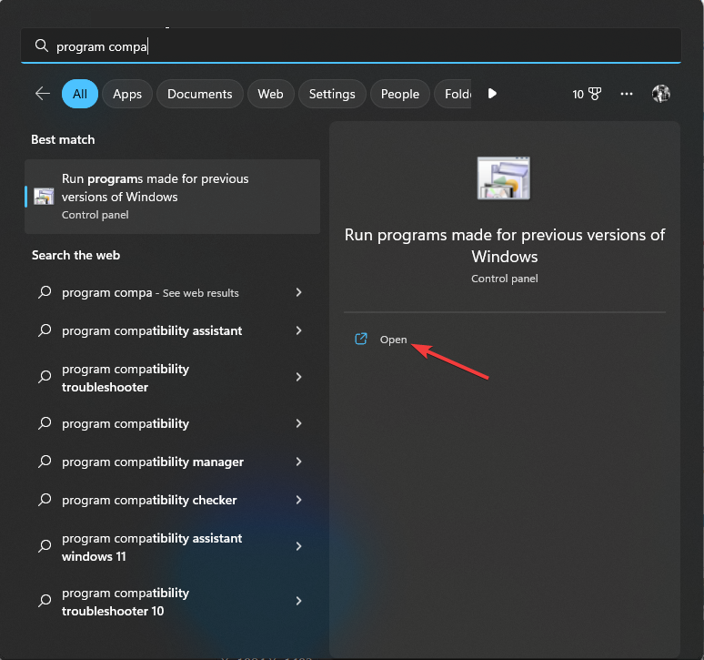The height and width of the screenshot is (660, 704).
Task: Switch to the Folders filter tab
Action: click(454, 94)
